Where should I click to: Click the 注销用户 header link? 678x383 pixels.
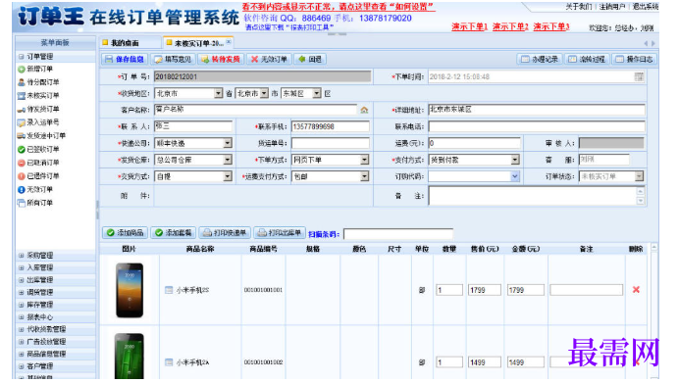pyautogui.click(x=612, y=7)
